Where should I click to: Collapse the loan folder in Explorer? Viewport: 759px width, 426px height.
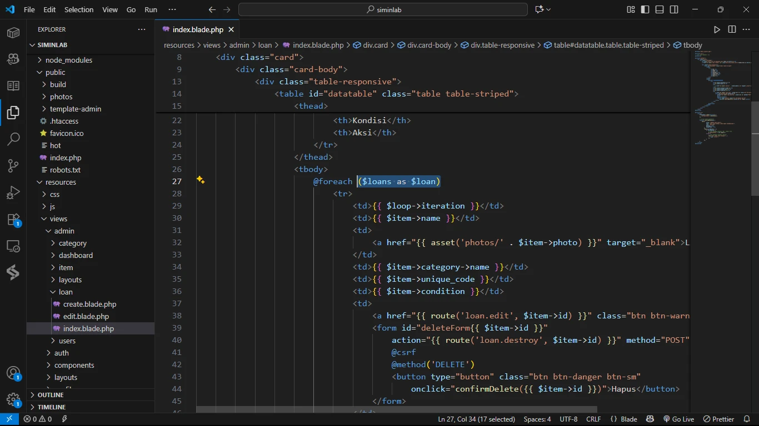click(66, 292)
